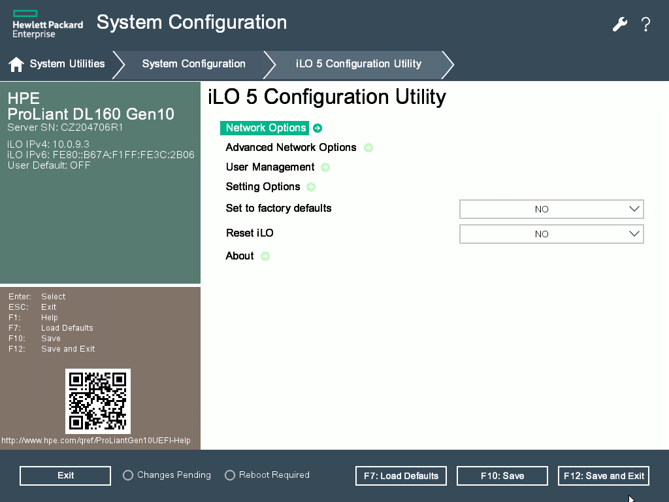This screenshot has width=669, height=502.
Task: Click the Exit button
Action: [x=65, y=476]
